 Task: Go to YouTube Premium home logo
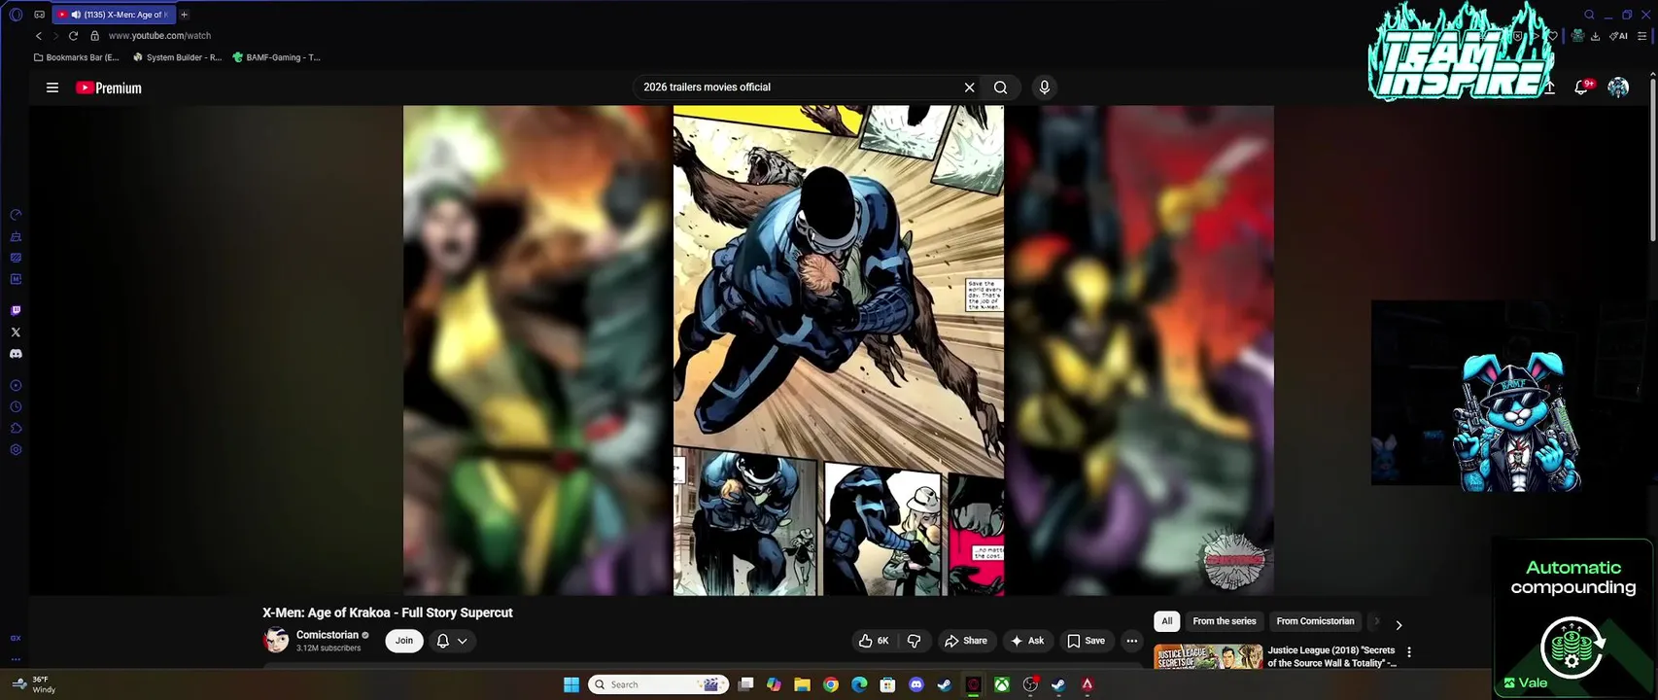pyautogui.click(x=109, y=87)
